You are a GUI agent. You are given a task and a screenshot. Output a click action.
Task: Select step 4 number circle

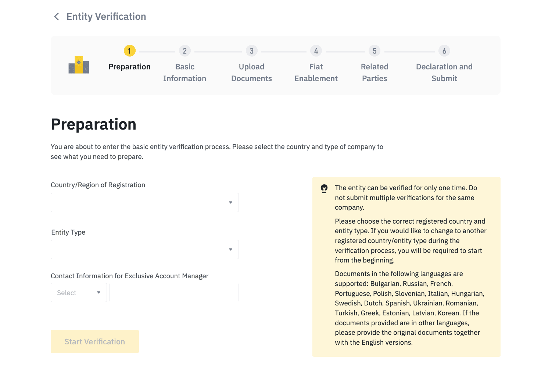316,51
